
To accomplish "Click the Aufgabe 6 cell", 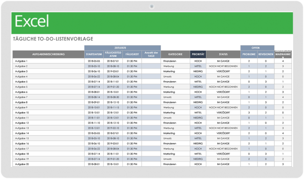I will pyautogui.click(x=49, y=92).
